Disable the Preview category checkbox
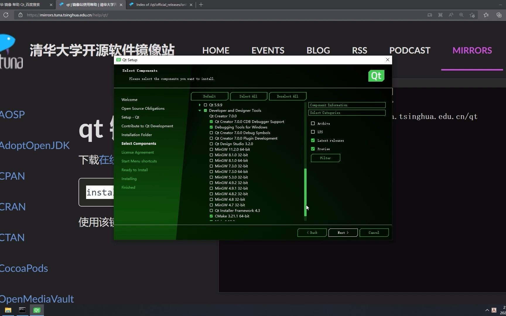The image size is (506, 316). 313,149
